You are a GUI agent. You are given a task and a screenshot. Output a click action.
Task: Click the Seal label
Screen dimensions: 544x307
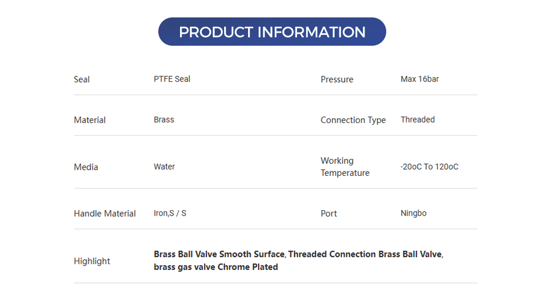click(x=82, y=79)
